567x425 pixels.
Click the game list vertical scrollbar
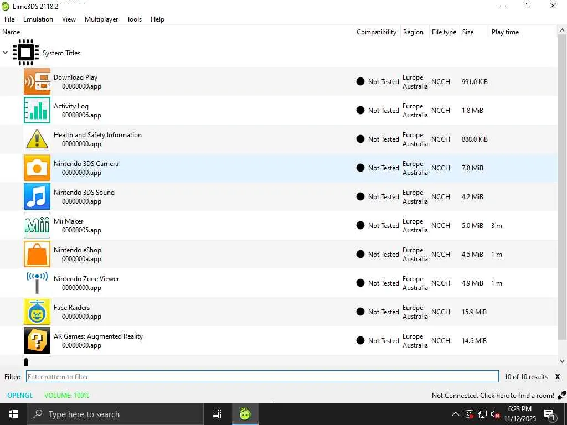pos(562,187)
